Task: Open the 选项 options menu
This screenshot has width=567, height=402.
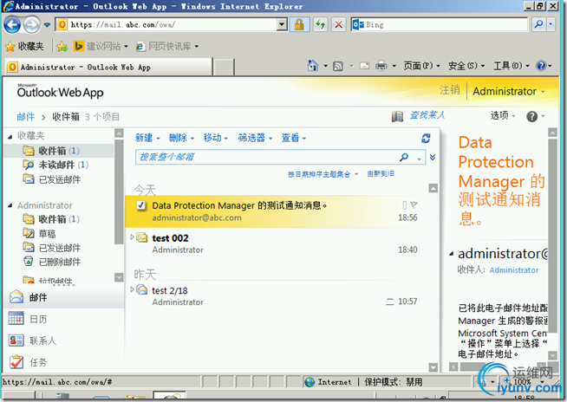Action: click(503, 116)
